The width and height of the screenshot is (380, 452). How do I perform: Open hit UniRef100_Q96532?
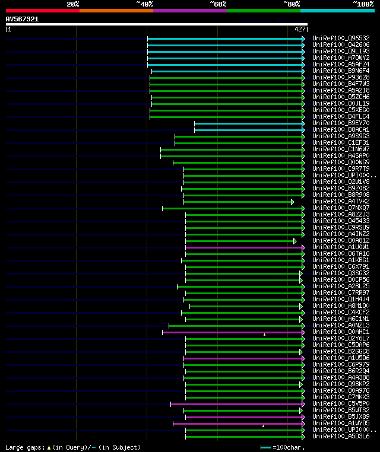pos(341,38)
